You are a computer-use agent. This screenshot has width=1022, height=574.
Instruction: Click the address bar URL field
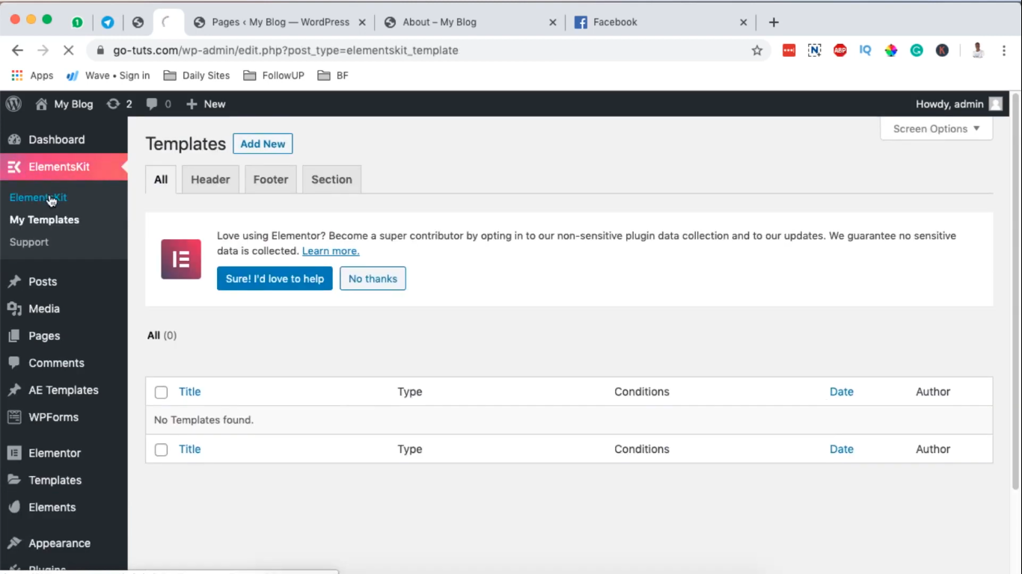pyautogui.click(x=426, y=50)
